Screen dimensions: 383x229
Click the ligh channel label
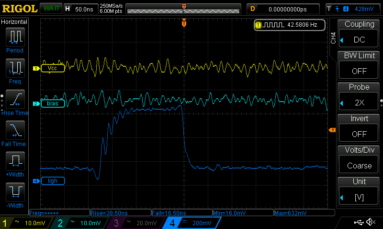tap(53, 181)
